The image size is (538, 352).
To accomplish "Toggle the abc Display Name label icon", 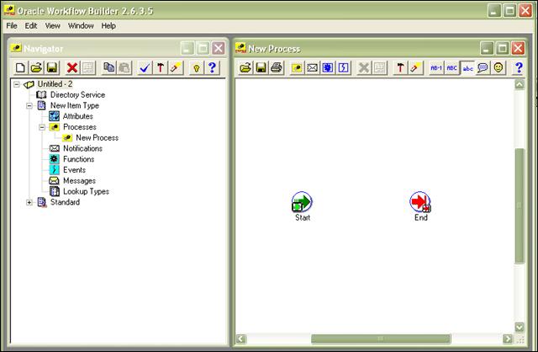I will (467, 67).
